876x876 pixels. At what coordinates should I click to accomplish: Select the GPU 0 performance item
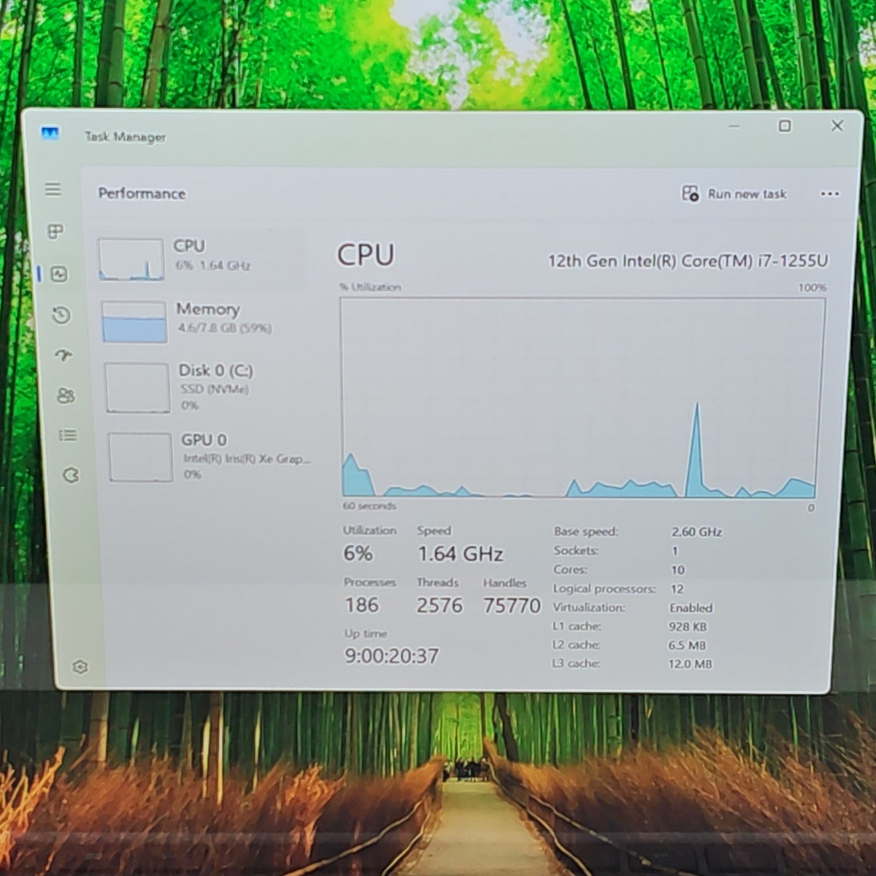tap(210, 456)
